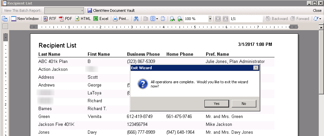The image size is (324, 136).
Task: Expand the multiple-page view dropdown arrow
Action: pos(157,19)
